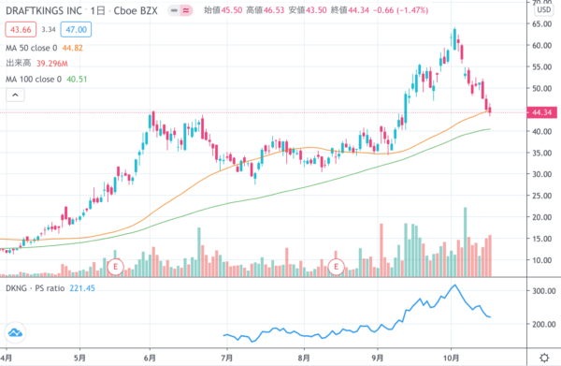Screen dimensions: 561x366
Task: Select the 出来高 volume indicator label
Action: point(19,64)
